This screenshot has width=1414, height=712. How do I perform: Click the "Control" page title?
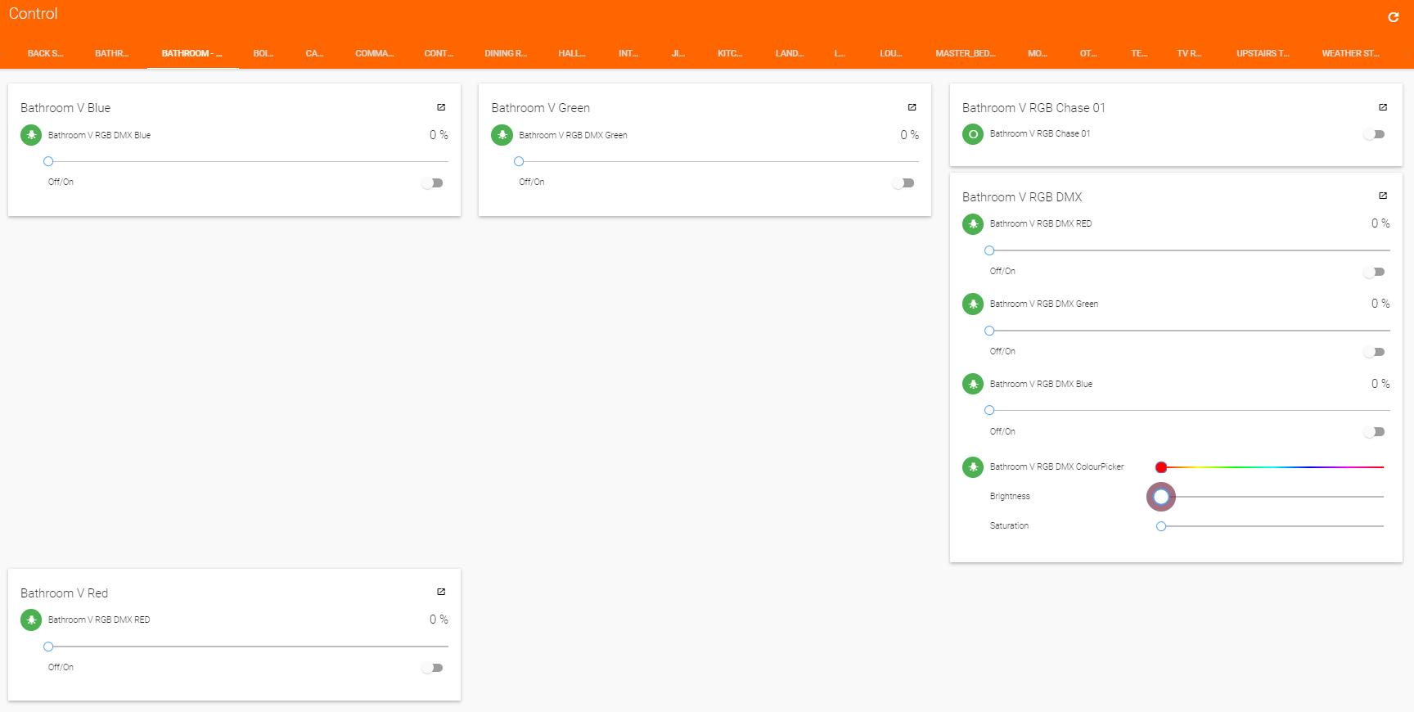[34, 14]
